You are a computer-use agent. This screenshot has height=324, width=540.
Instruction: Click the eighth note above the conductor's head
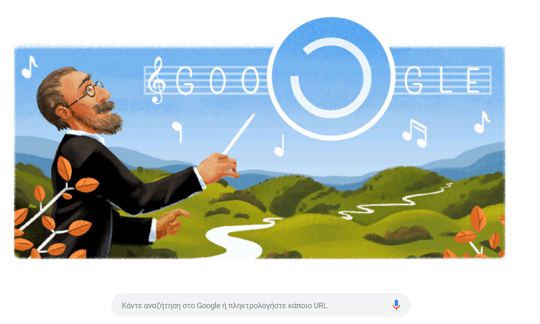pos(29,67)
